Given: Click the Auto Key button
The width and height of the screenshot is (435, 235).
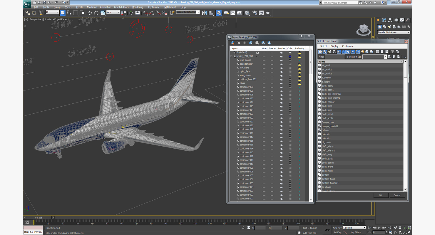Looking at the screenshot, I should click(337, 228).
